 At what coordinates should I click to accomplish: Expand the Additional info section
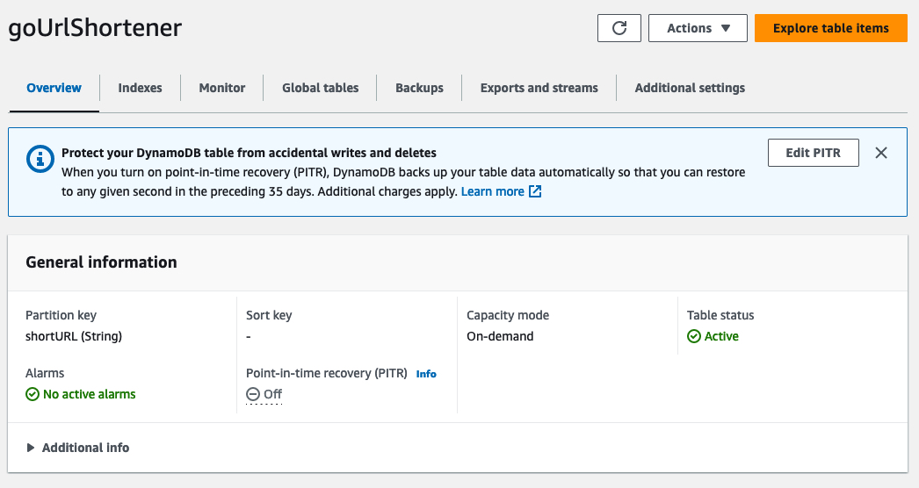(x=77, y=448)
